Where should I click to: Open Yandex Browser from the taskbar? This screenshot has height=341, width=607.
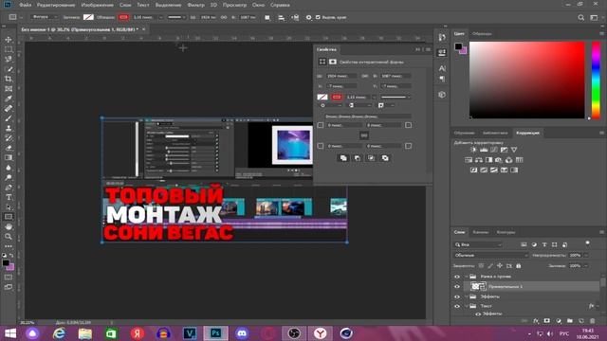tap(321, 333)
